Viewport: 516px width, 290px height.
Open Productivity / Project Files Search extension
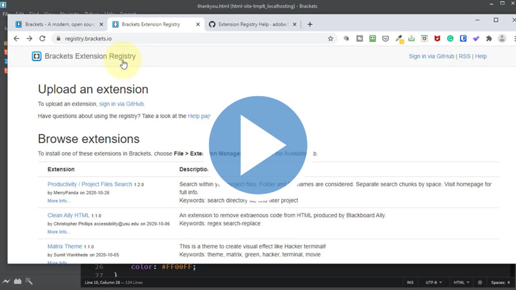tap(90, 184)
